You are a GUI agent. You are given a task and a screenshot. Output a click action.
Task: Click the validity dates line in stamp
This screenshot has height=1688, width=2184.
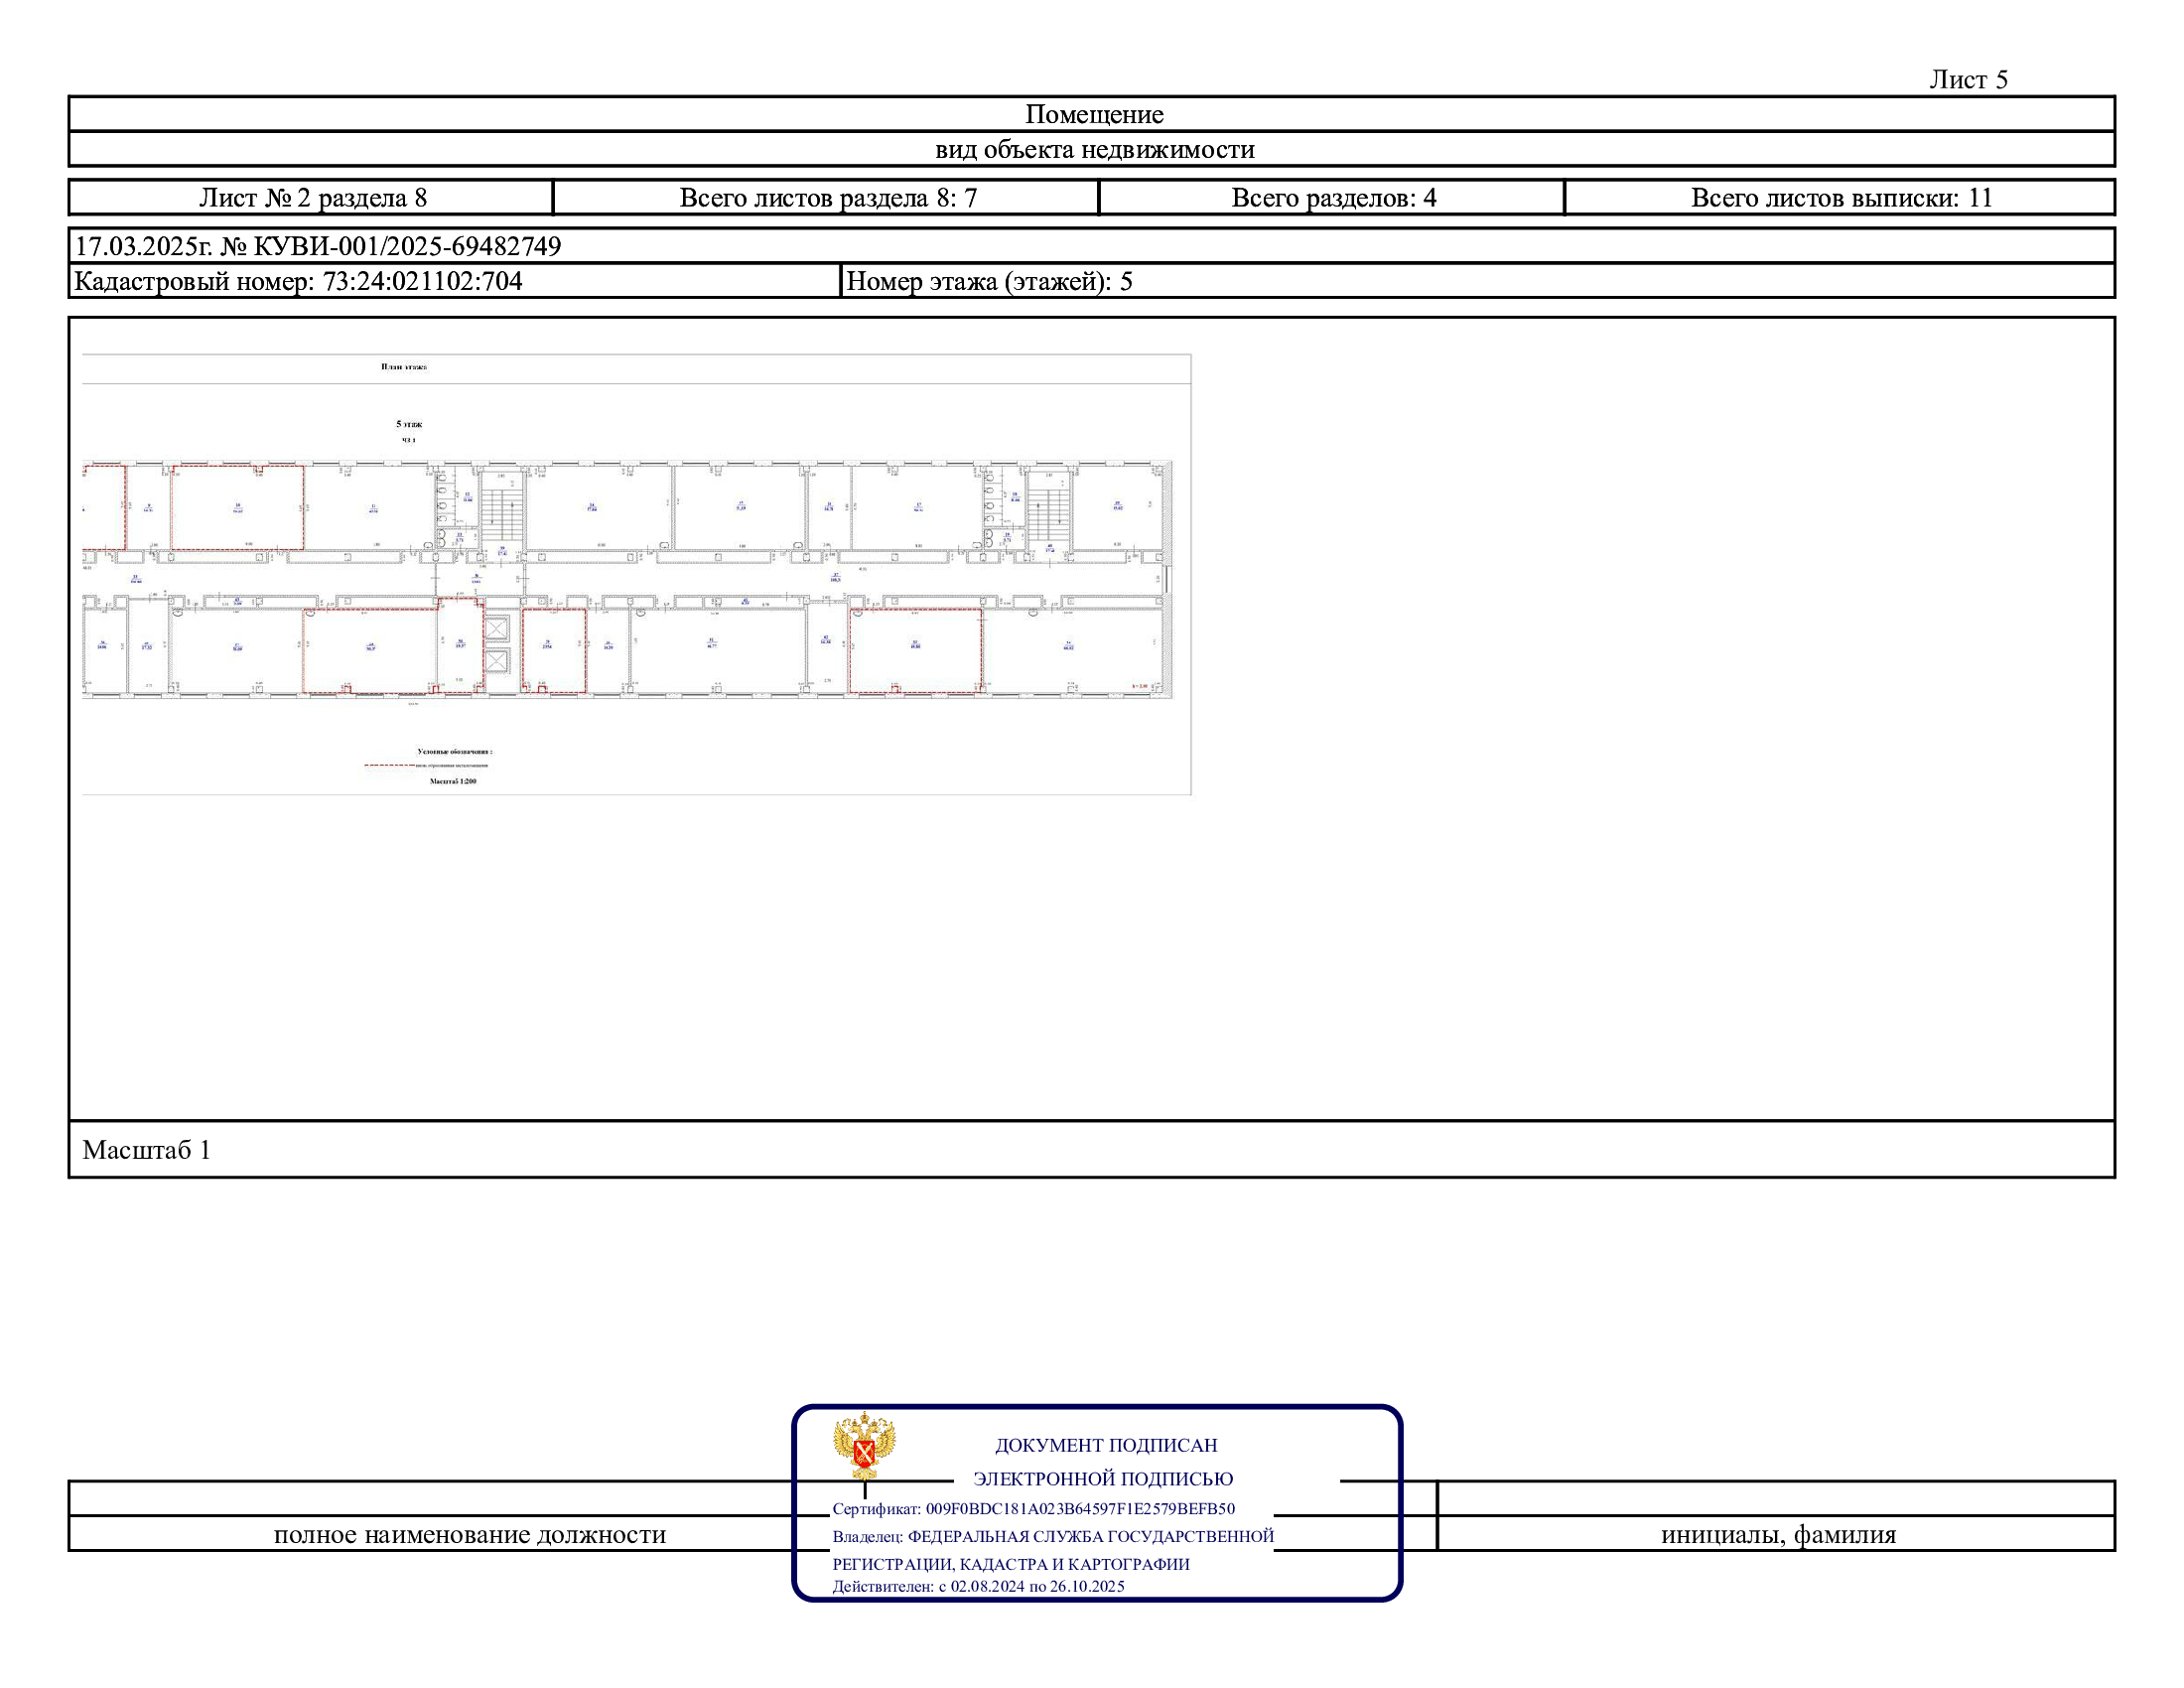tap(978, 1586)
